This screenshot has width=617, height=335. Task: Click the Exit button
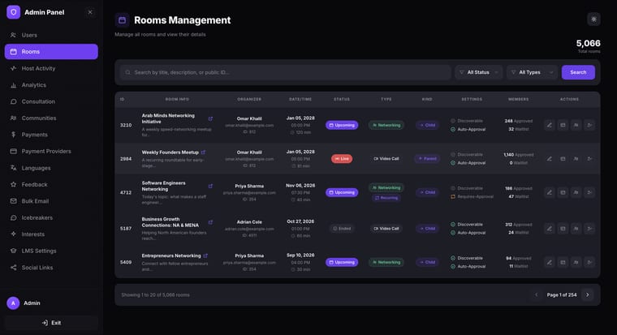tap(51, 323)
